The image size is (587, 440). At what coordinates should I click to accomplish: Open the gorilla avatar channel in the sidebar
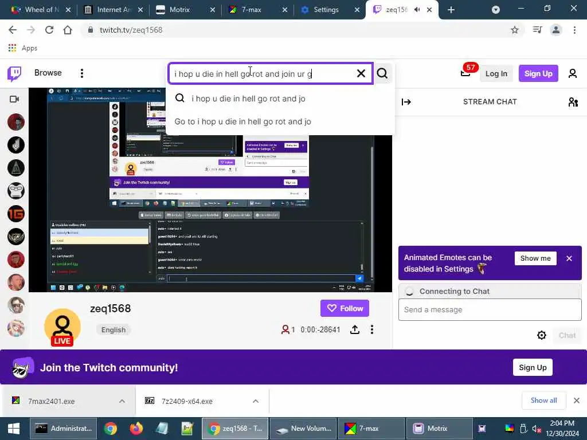click(x=15, y=191)
